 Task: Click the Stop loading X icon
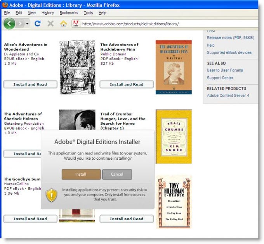tap(50, 24)
